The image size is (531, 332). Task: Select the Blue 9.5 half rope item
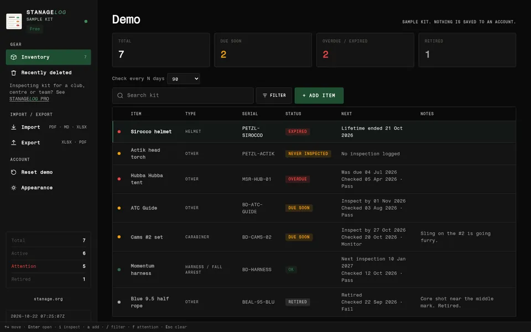tap(150, 302)
